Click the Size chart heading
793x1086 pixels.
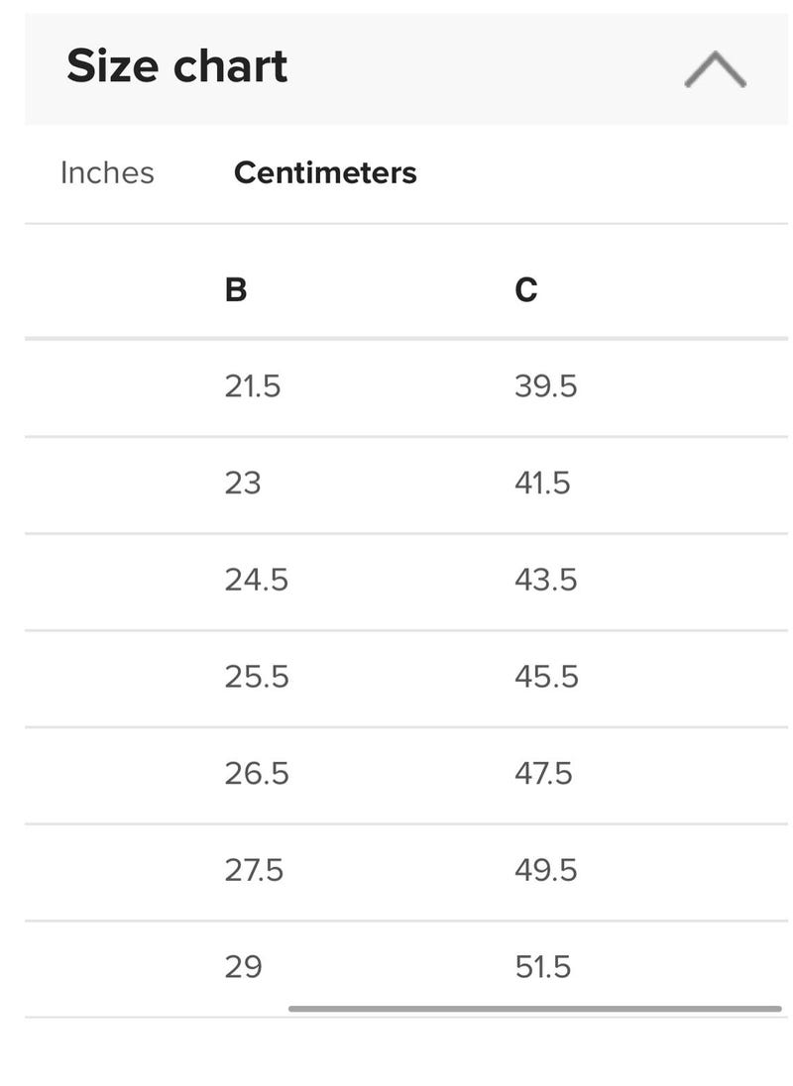tap(177, 66)
